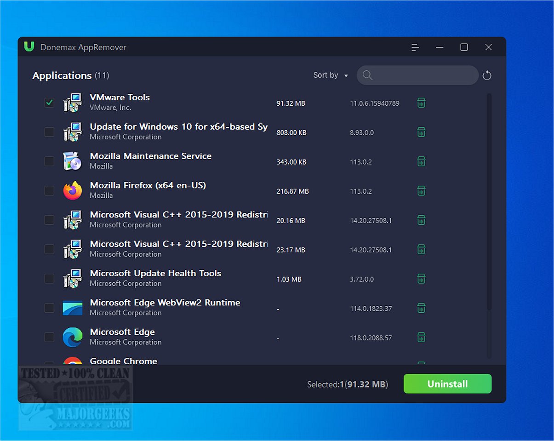This screenshot has width=554, height=441.
Task: Click the uninstall trash icon for VMware Tools
Action: (x=421, y=103)
